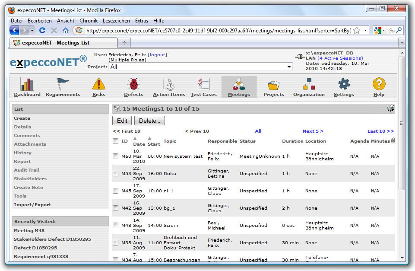This screenshot has height=271, width=415.
Task: Open the Dashboard bar chart icon
Action: pos(27,84)
